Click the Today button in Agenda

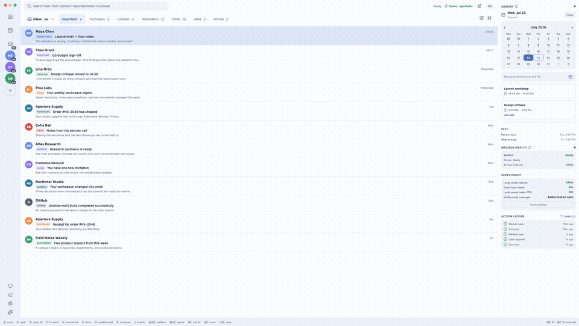coord(569,14)
